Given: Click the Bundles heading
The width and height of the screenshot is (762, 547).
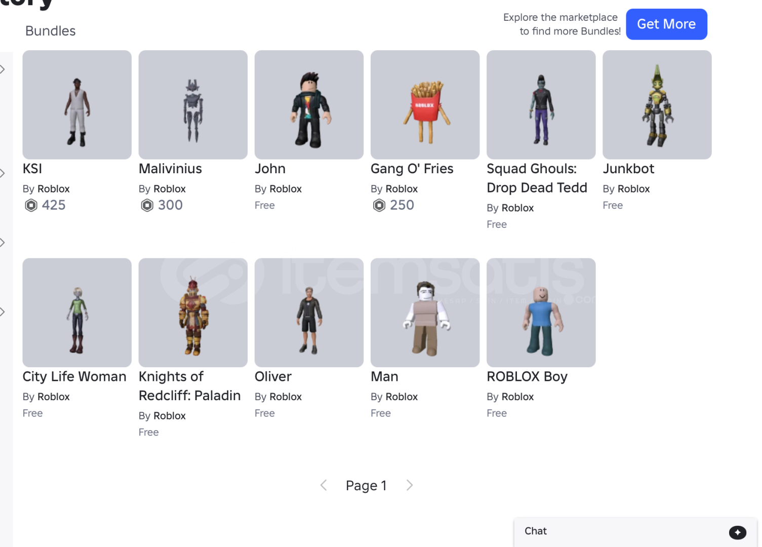Looking at the screenshot, I should 50,31.
